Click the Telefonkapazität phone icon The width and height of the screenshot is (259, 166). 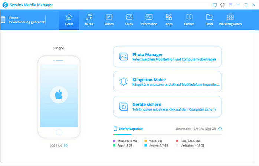pyautogui.click(x=115, y=129)
